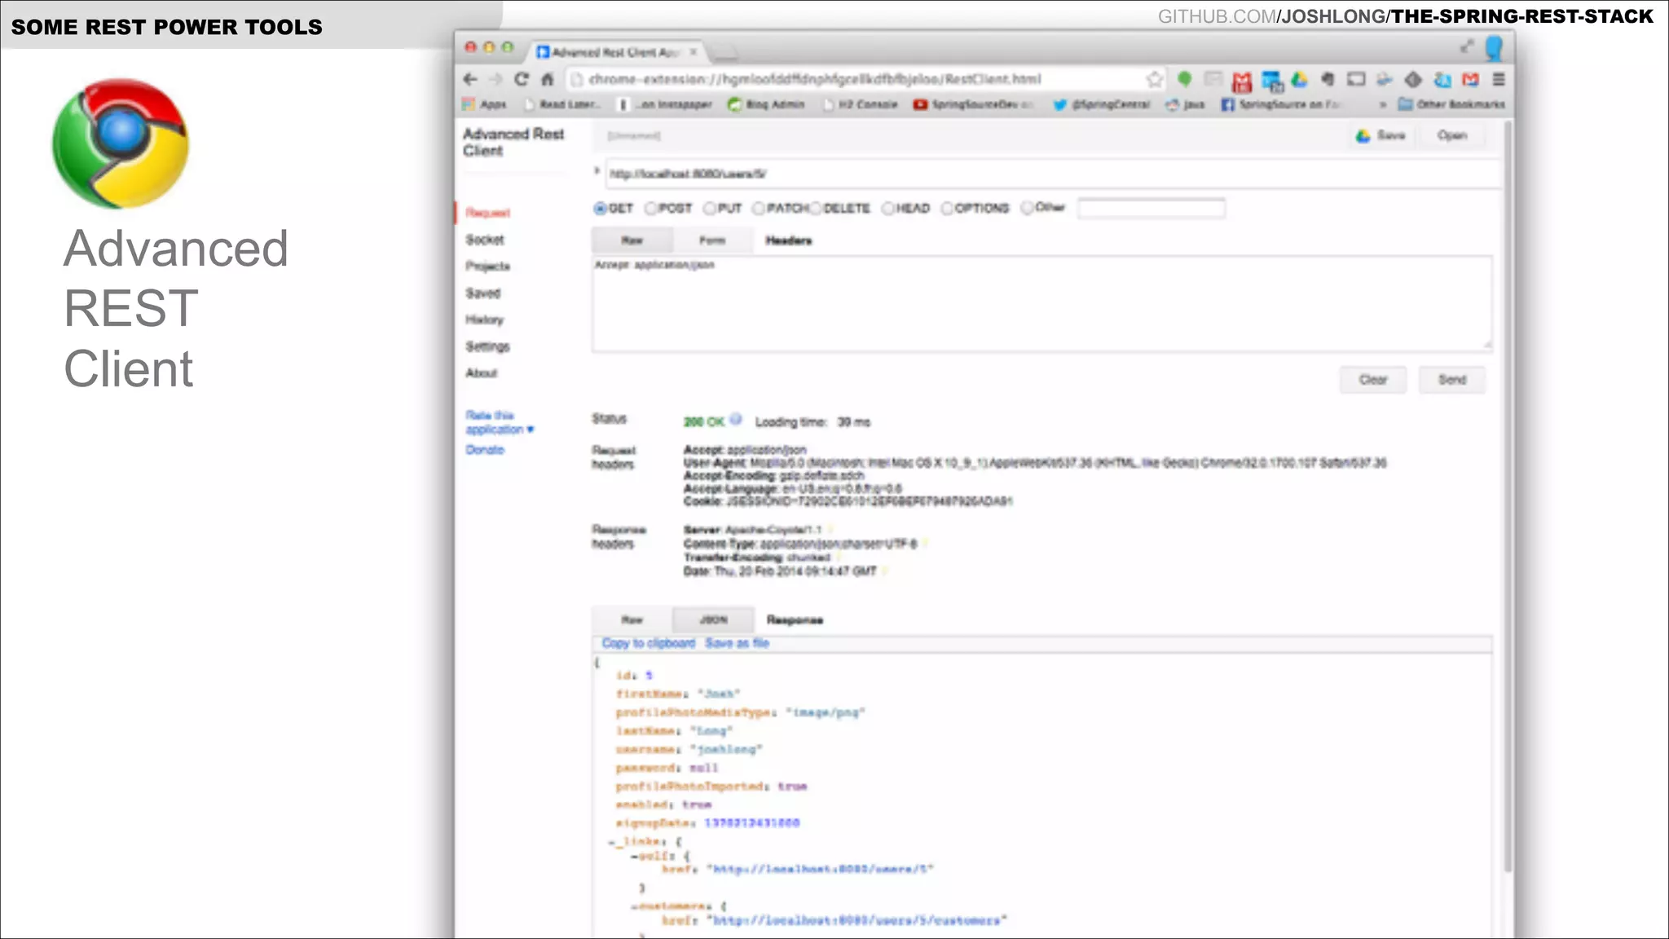
Task: Click the Send button
Action: point(1451,380)
